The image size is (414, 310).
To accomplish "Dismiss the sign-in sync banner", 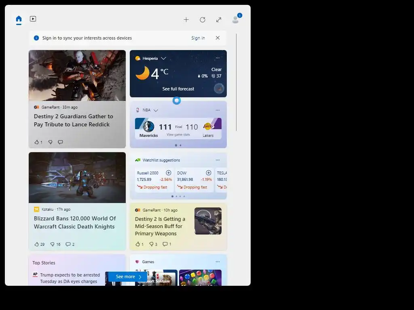I will [218, 38].
